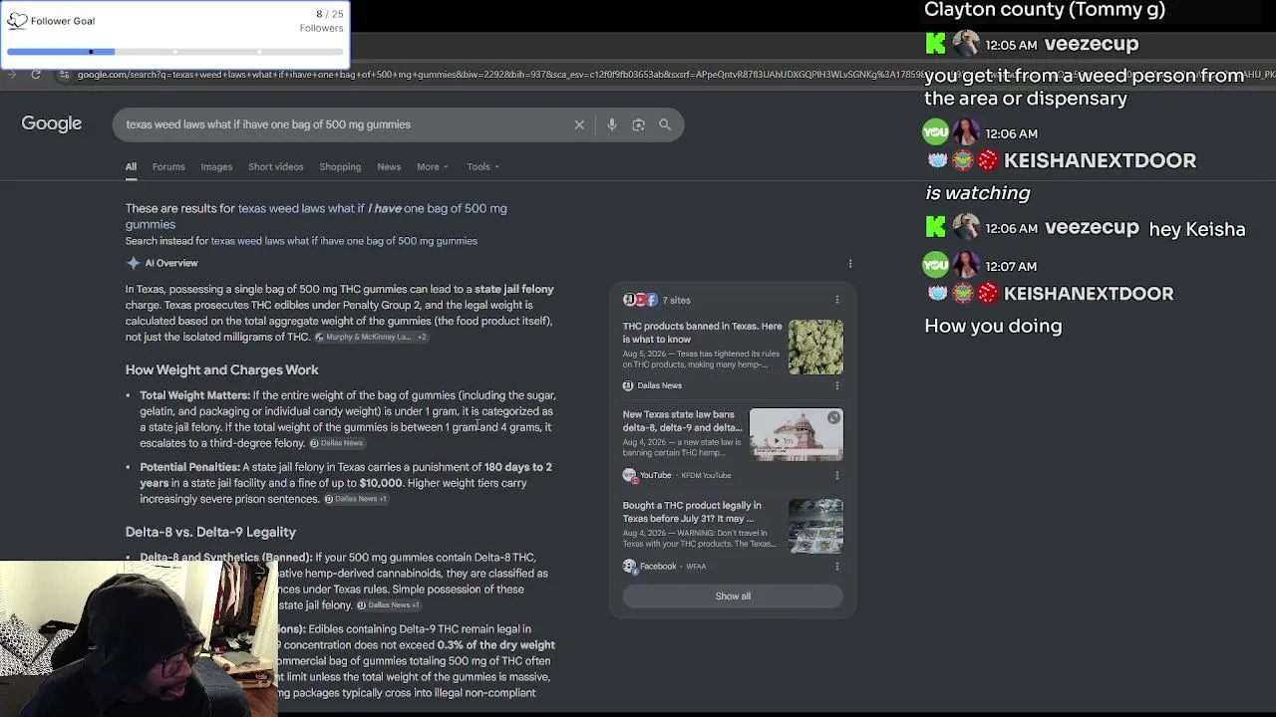Clear the search box with the X icon
Viewport: 1276px width, 717px height.
click(579, 124)
